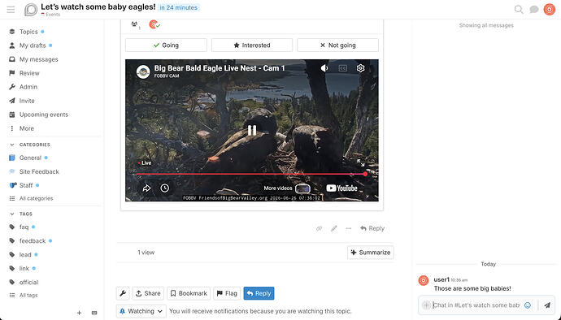
Task: Mark yourself as Interested
Action: (252, 45)
